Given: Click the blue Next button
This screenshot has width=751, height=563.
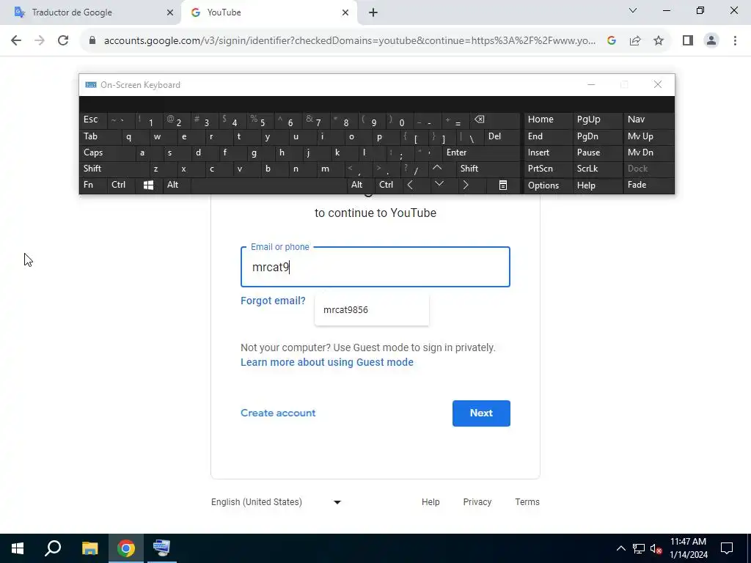Looking at the screenshot, I should (x=481, y=413).
